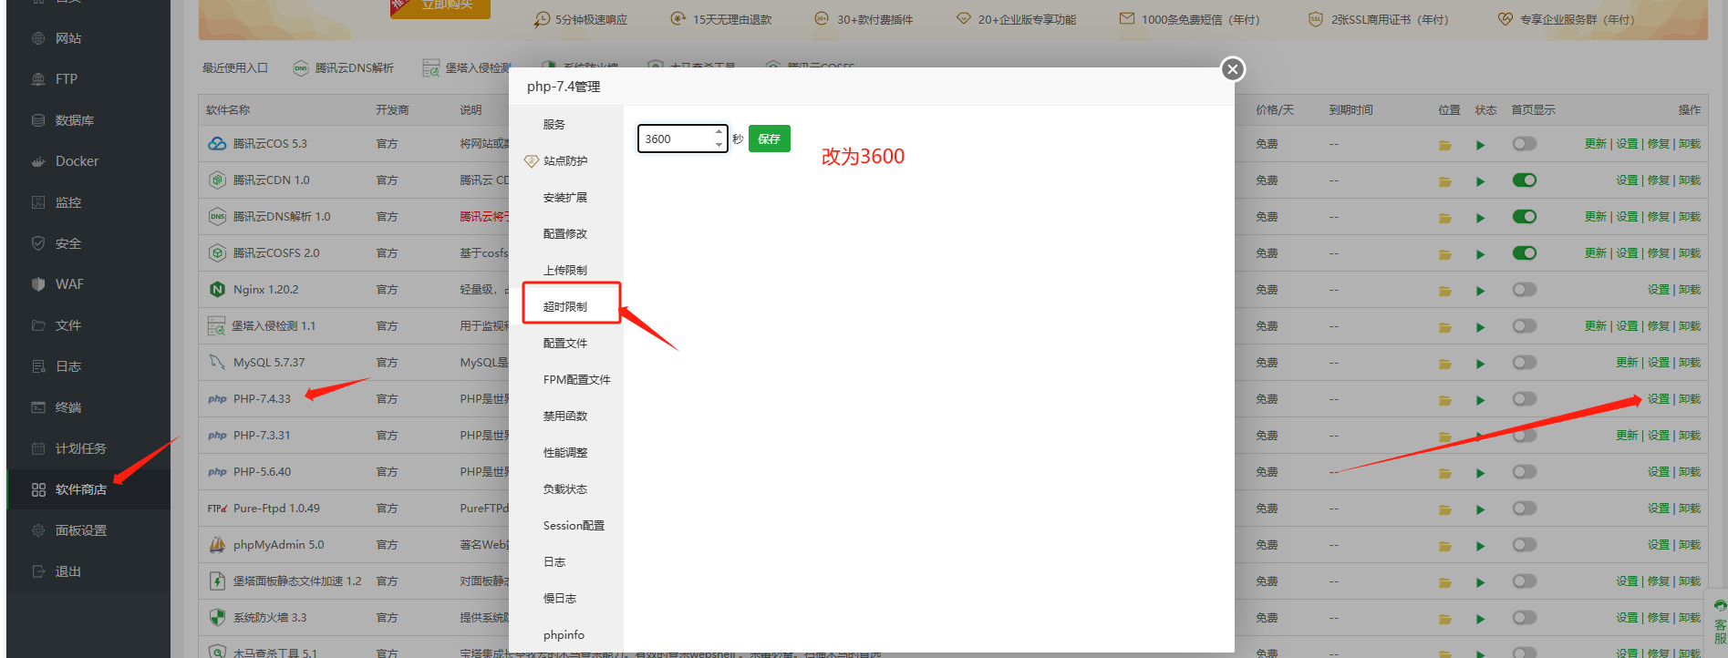The width and height of the screenshot is (1728, 658).
Task: Toggle 首页显示 switch for MySQL row
Action: coord(1524,363)
